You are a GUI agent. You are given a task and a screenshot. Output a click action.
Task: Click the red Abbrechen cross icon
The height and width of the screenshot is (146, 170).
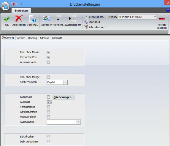19,18
